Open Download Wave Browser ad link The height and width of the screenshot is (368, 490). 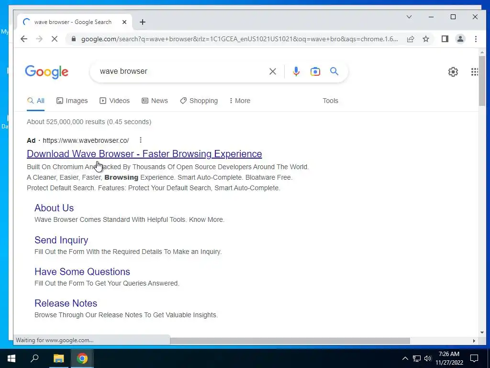(x=145, y=154)
